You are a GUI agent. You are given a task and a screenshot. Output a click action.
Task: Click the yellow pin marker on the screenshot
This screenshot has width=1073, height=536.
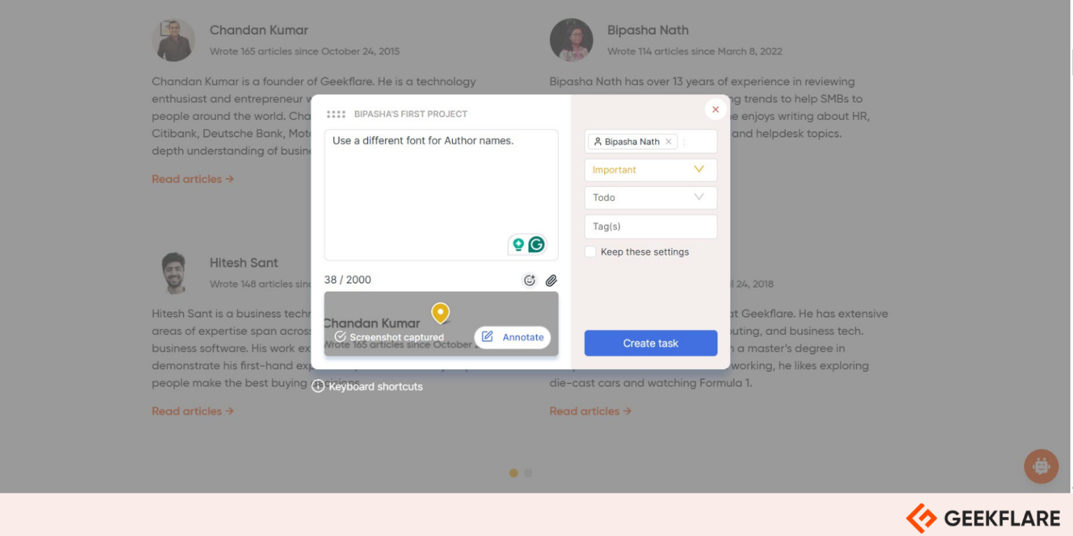point(440,314)
